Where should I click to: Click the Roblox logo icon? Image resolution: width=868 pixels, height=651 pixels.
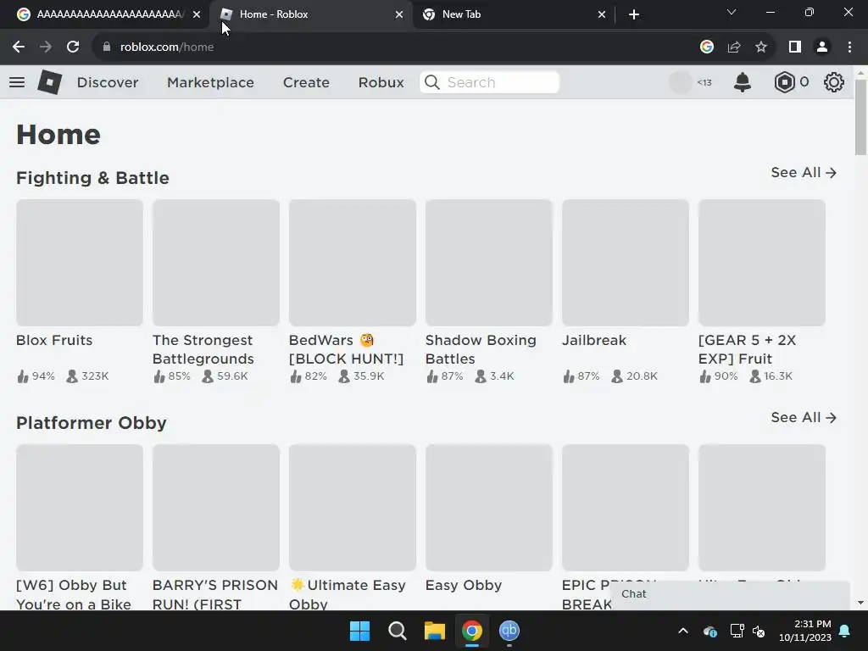[49, 82]
